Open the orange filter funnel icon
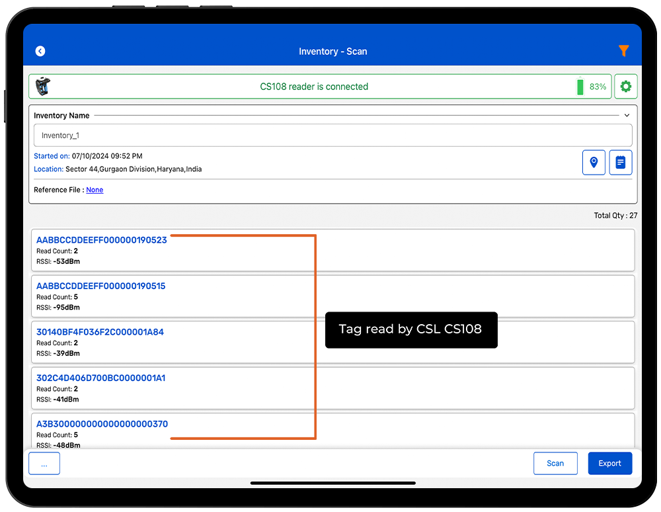The width and height of the screenshot is (661, 512). (x=623, y=51)
